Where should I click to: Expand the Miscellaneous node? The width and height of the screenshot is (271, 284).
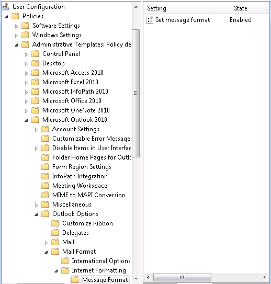[36, 205]
